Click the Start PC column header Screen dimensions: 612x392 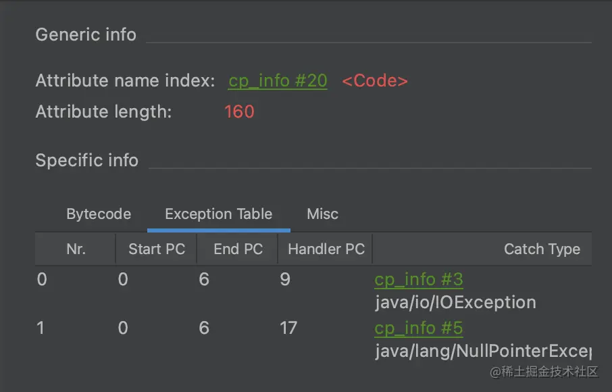157,249
